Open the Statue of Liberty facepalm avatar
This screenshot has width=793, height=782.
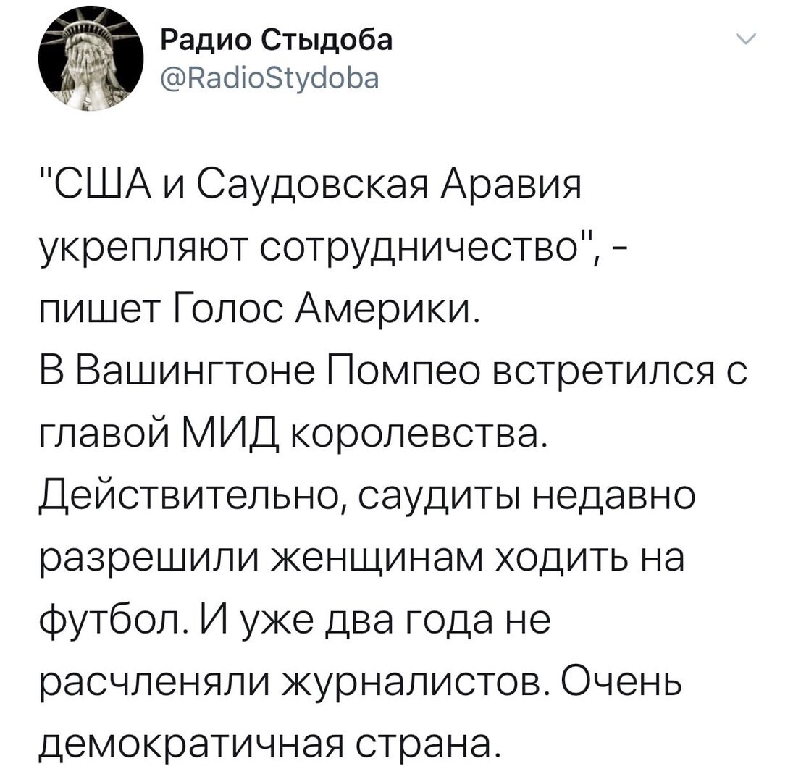pyautogui.click(x=91, y=59)
